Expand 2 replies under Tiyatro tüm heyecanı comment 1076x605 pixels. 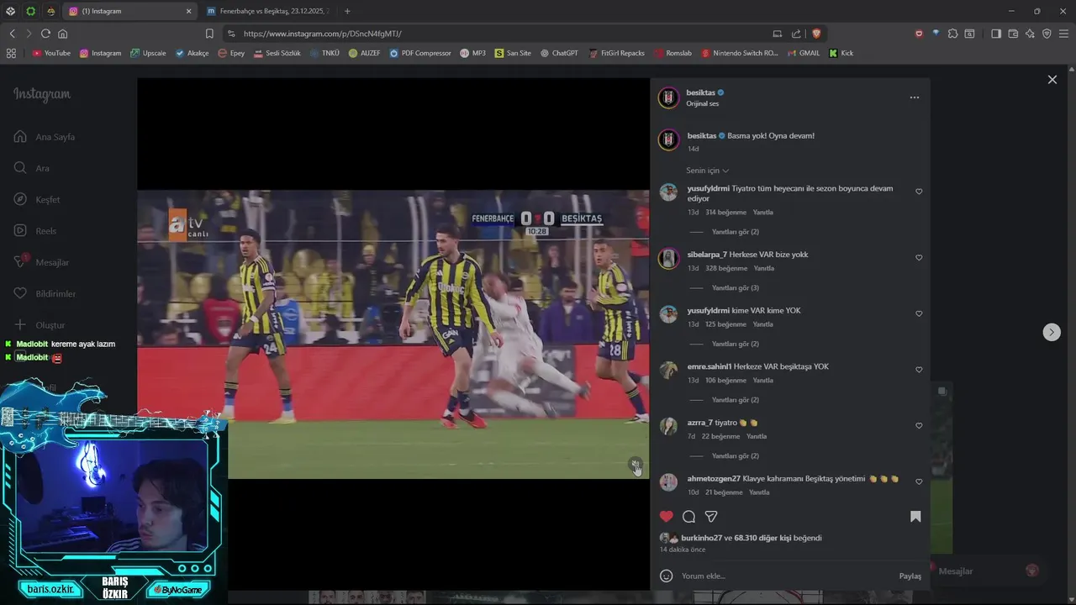click(x=735, y=232)
